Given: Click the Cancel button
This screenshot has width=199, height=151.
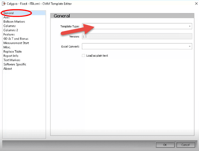Looking at the screenshot, I should click(x=185, y=145).
